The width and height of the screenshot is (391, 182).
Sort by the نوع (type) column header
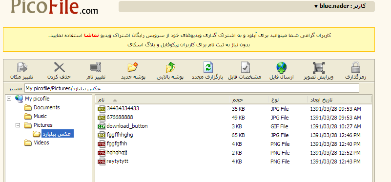click(288, 100)
